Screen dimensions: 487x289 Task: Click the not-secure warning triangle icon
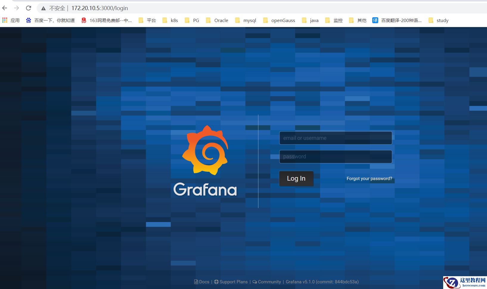coord(44,8)
